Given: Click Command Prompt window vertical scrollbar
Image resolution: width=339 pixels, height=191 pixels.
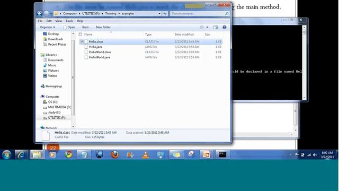Looking at the screenshot, I should click(304, 62).
